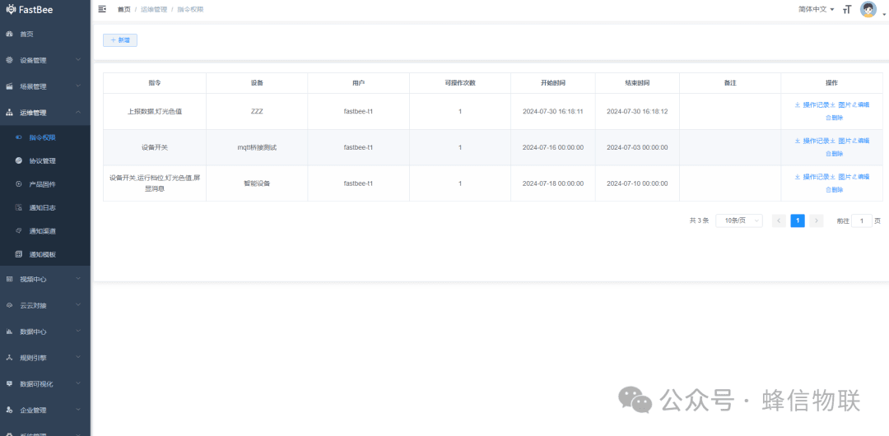
Task: Click the user avatar picture
Action: coord(868,9)
